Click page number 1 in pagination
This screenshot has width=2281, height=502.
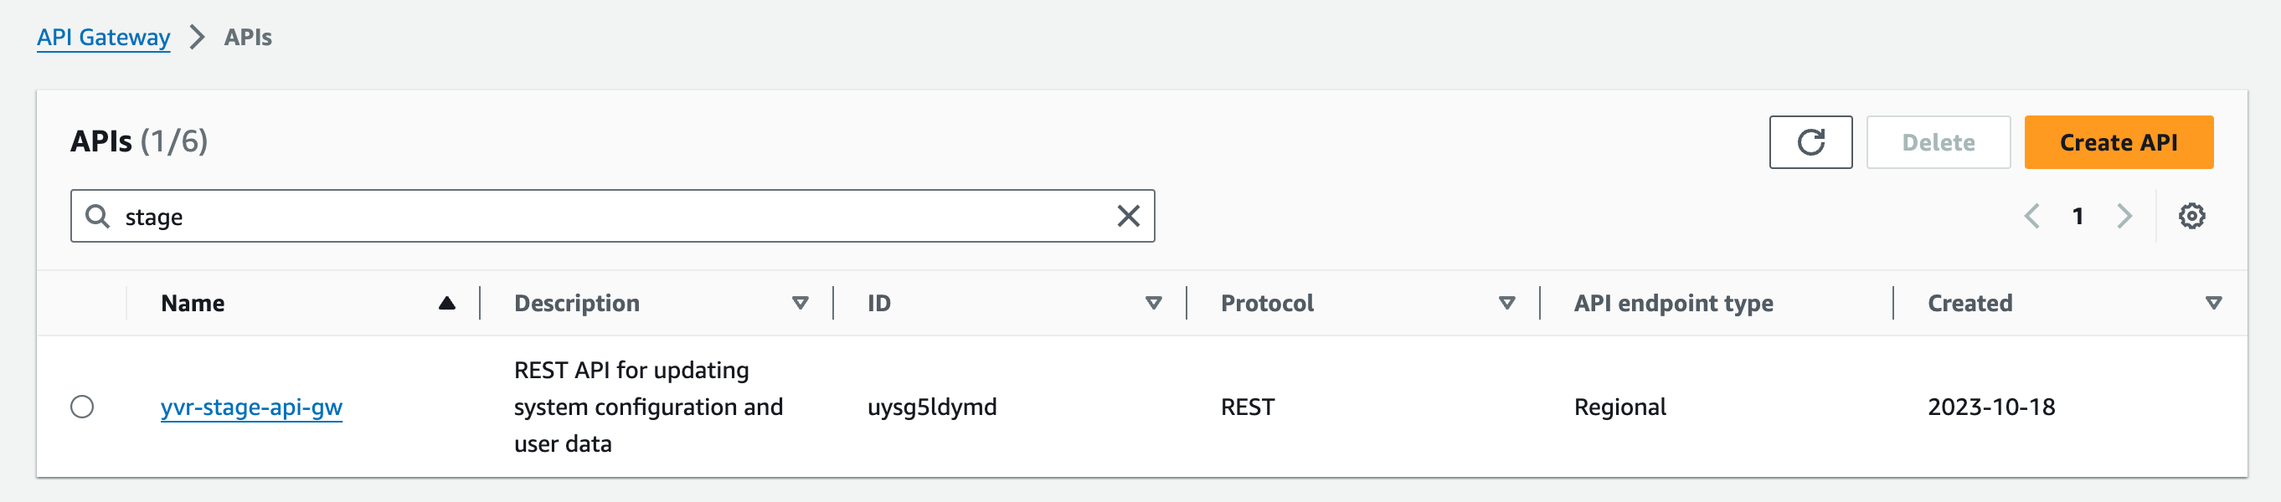click(x=2078, y=216)
